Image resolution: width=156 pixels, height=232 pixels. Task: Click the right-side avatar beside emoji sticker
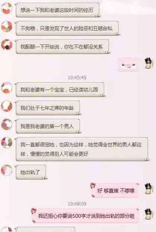click(x=149, y=63)
